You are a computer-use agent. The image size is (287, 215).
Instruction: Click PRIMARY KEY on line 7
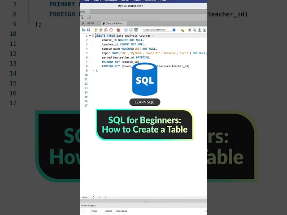pos(111,62)
